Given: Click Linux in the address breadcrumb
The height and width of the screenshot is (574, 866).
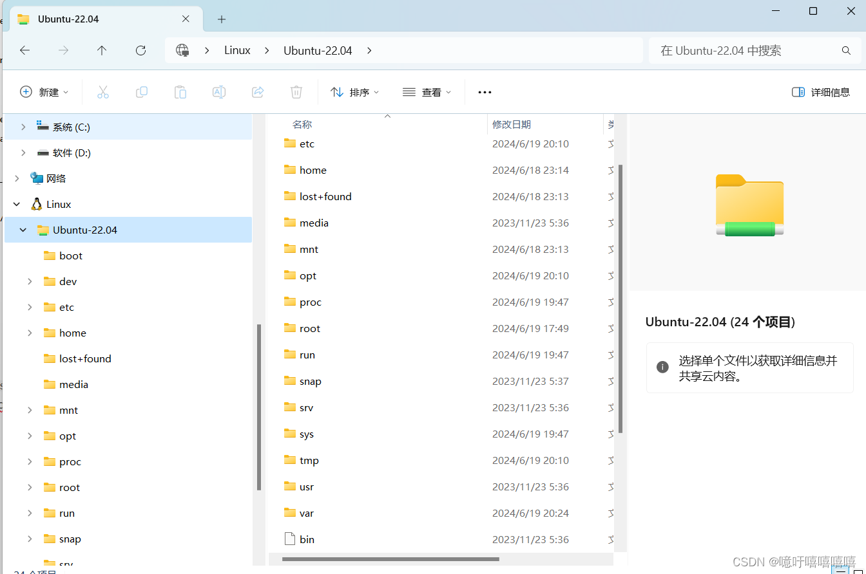Looking at the screenshot, I should click(237, 50).
